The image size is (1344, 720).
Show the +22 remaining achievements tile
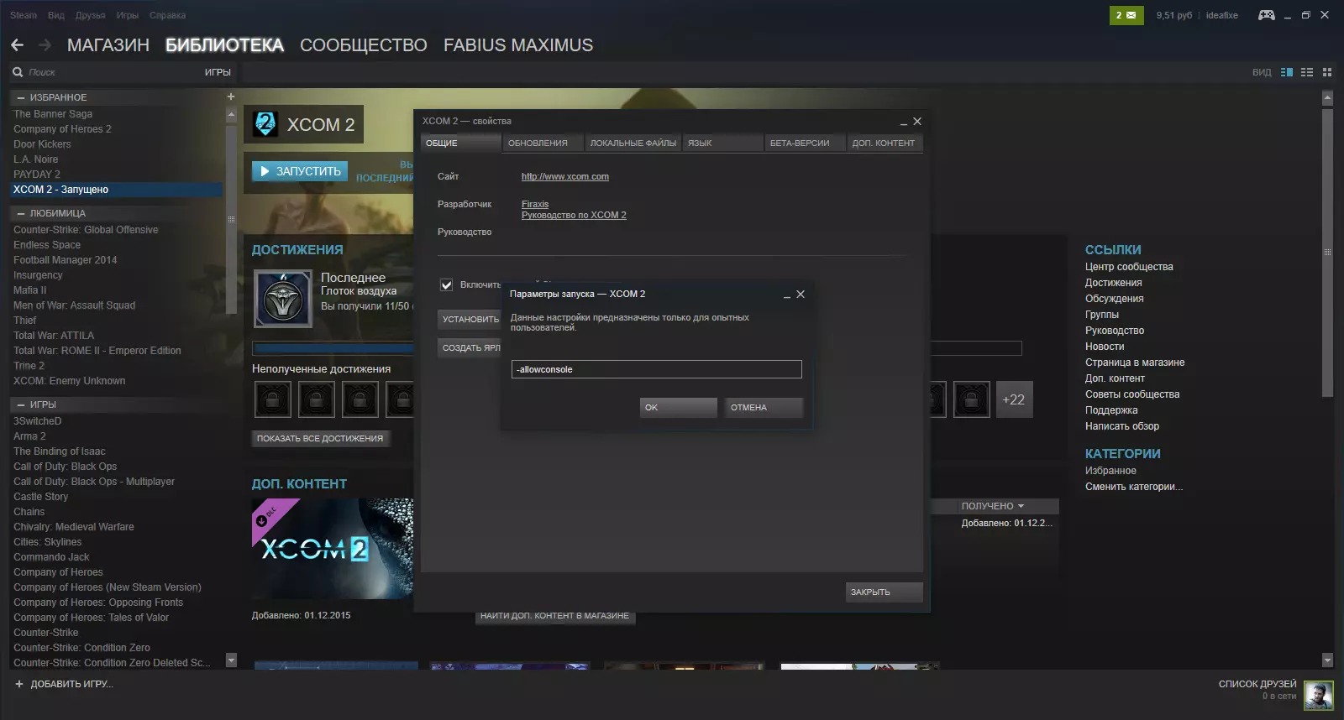(x=1014, y=399)
